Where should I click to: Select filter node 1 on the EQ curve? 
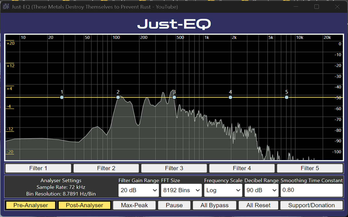62,97
